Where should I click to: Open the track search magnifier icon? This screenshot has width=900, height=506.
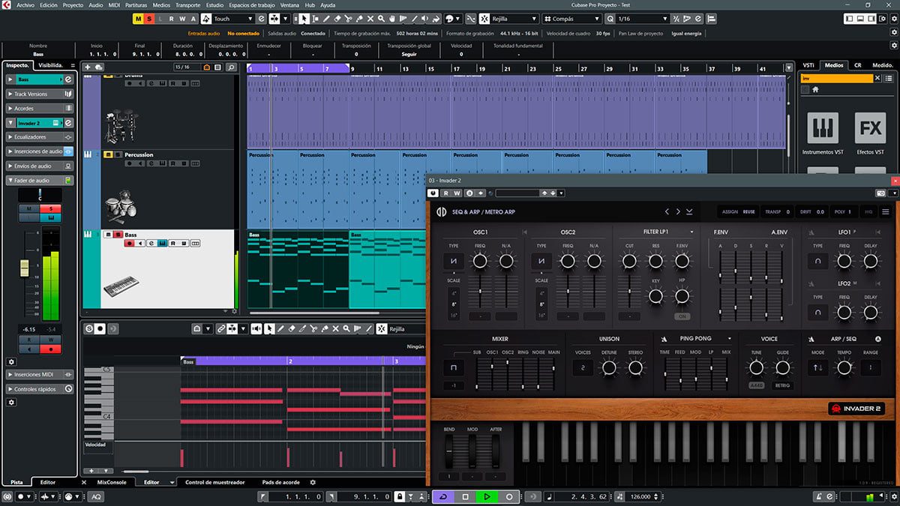[x=232, y=67]
